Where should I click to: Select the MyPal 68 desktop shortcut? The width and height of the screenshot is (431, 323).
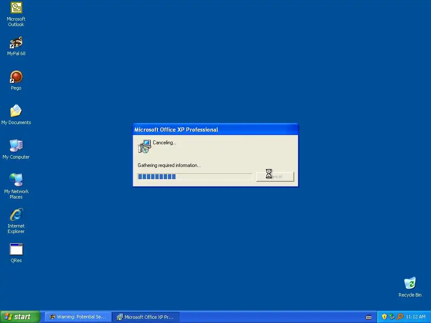tap(16, 46)
